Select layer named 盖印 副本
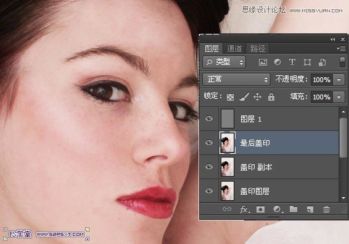 click(256, 167)
